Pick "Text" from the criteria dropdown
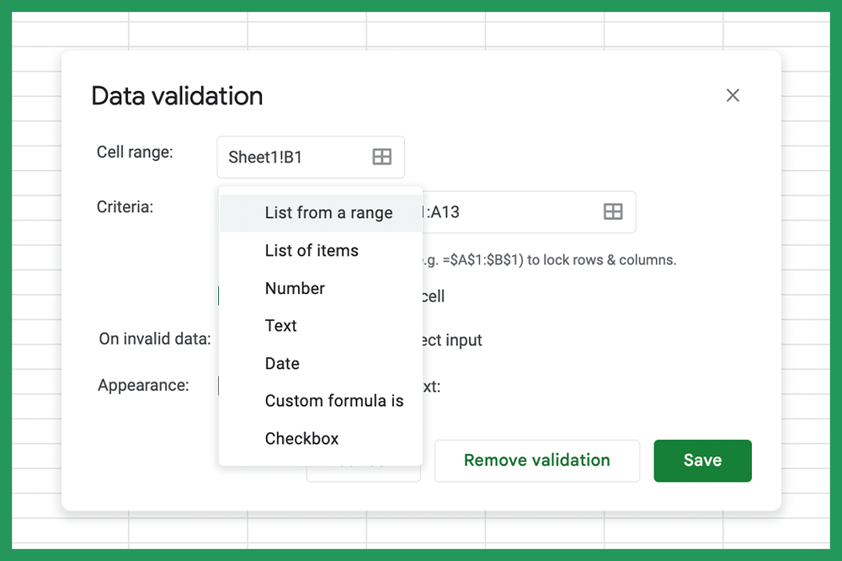 280,325
